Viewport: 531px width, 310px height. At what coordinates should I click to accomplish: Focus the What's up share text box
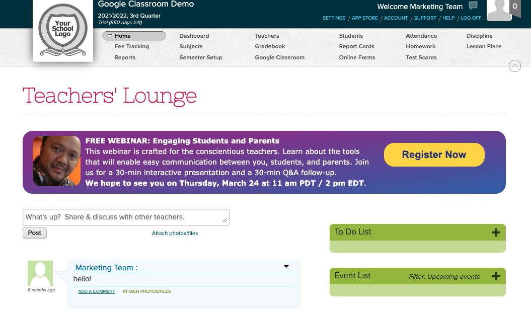click(x=126, y=217)
